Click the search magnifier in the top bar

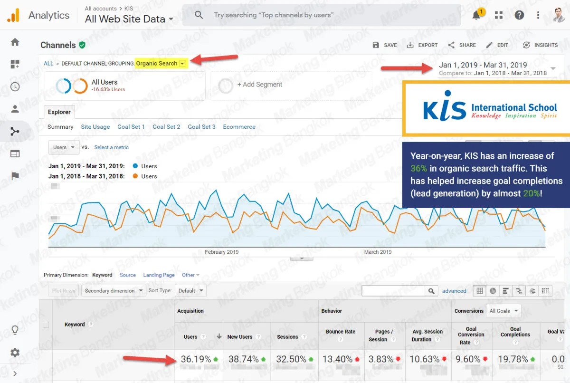click(x=199, y=15)
